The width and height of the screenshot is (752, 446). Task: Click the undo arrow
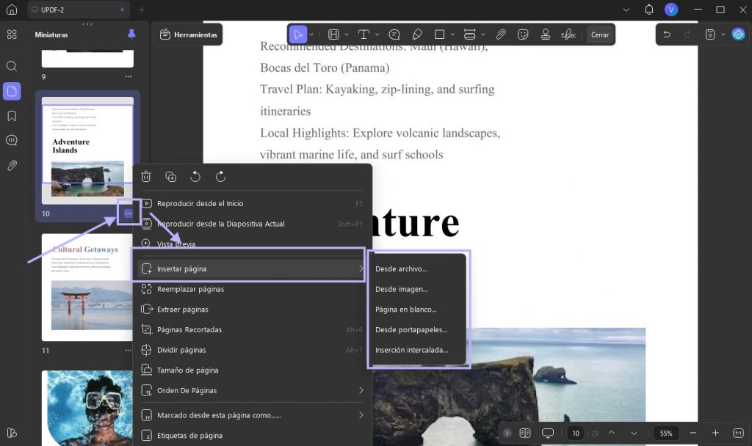667,34
